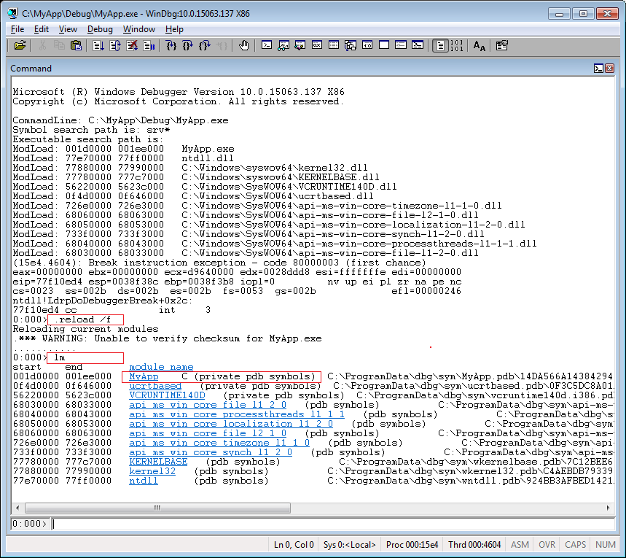Open the Command Browser icon

click(418, 45)
